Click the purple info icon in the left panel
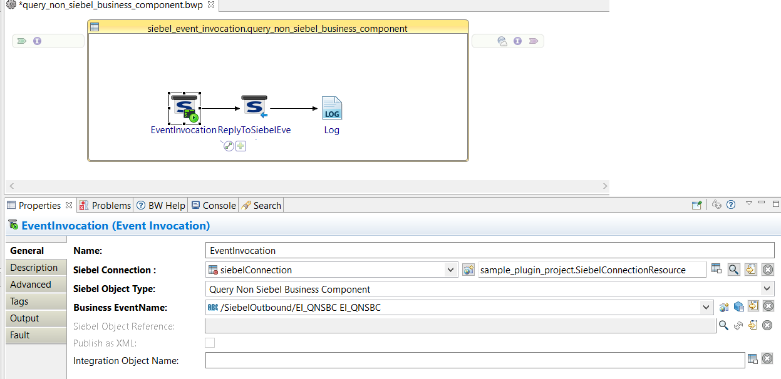 37,41
